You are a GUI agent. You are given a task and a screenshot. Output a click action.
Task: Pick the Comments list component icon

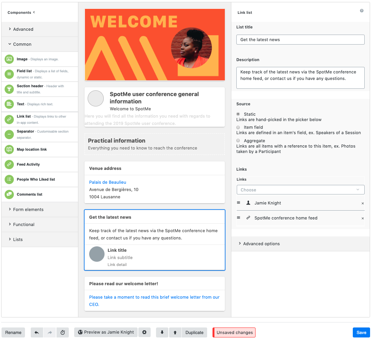click(x=9, y=194)
